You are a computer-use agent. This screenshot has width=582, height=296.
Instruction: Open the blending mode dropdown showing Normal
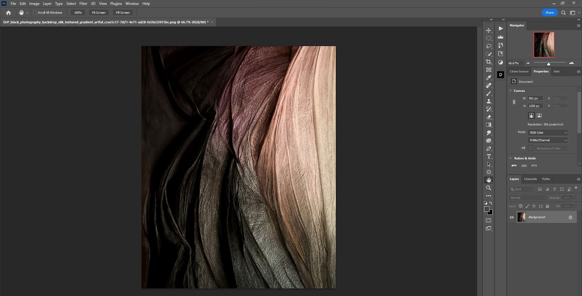point(527,198)
